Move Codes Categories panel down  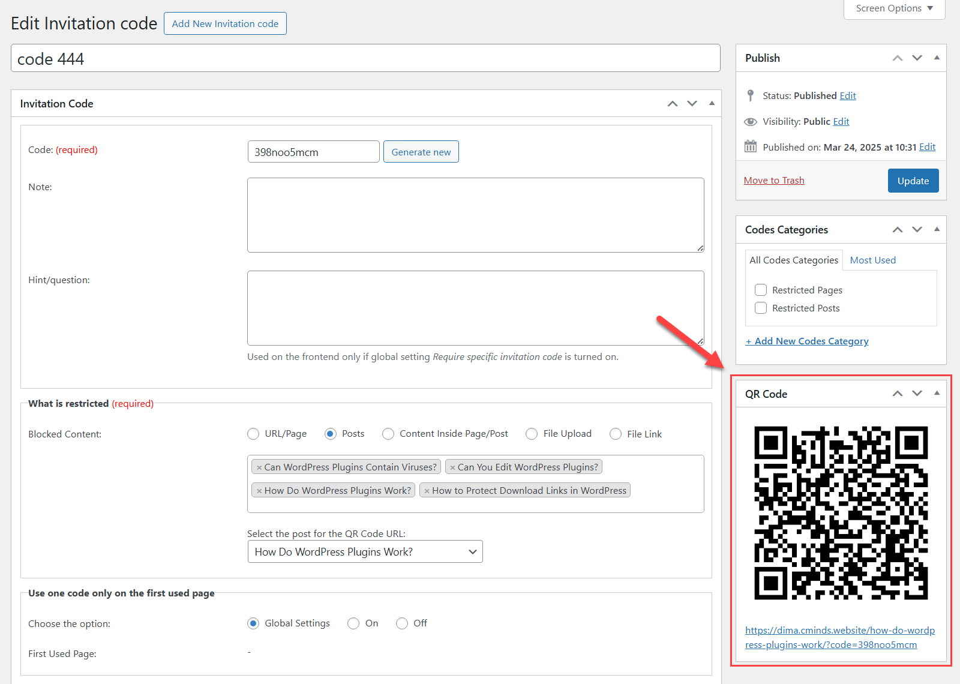(917, 230)
